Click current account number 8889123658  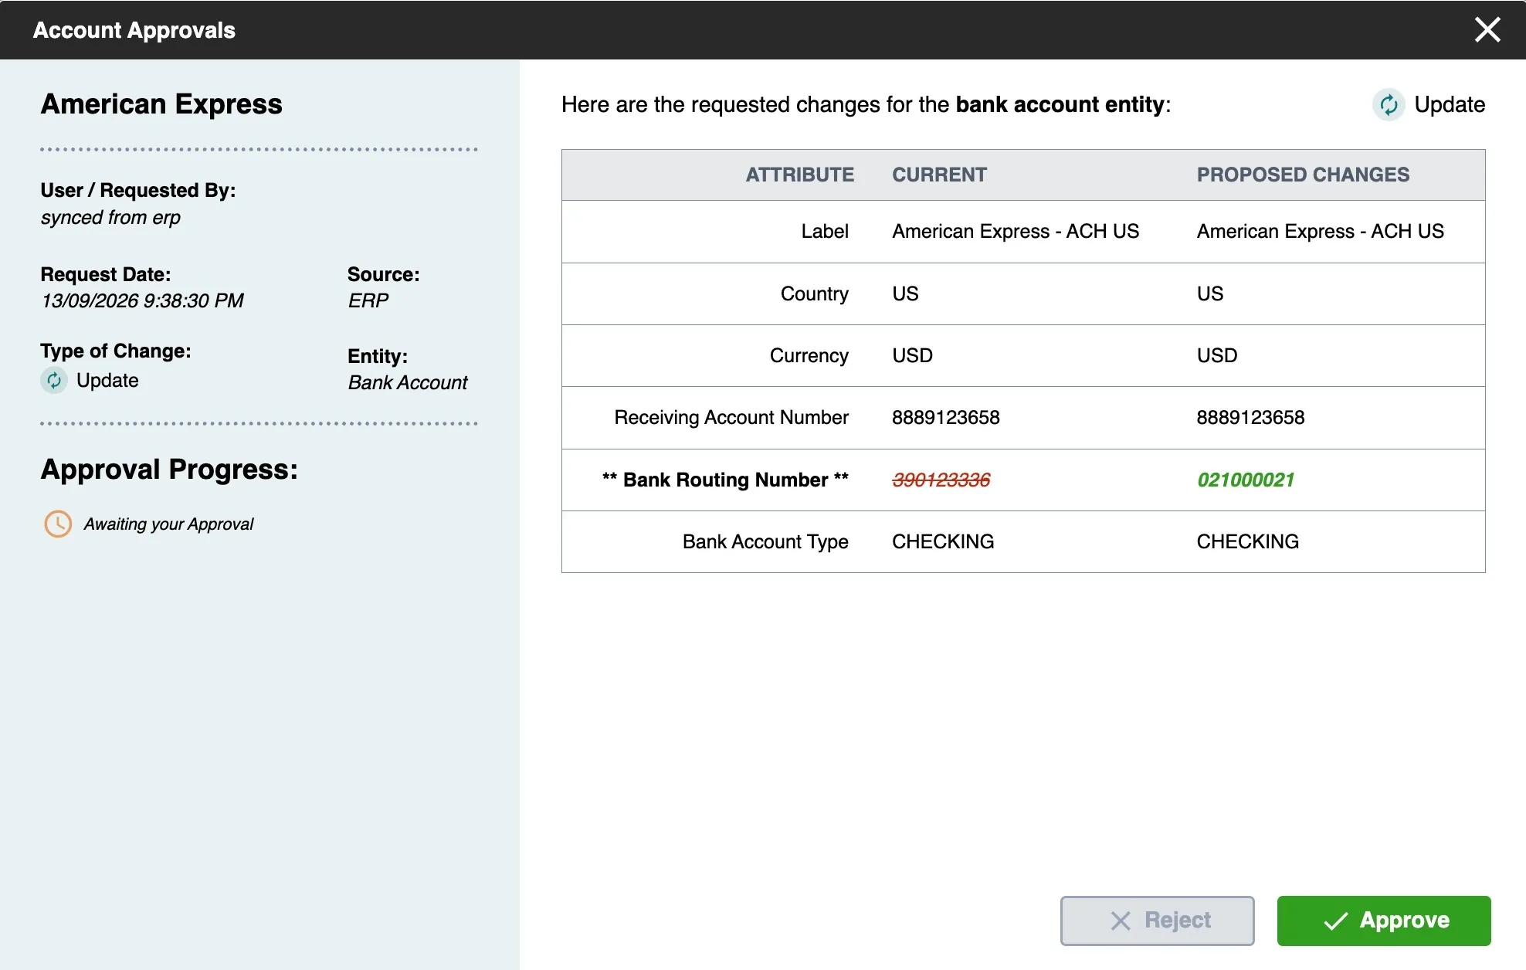[945, 417]
